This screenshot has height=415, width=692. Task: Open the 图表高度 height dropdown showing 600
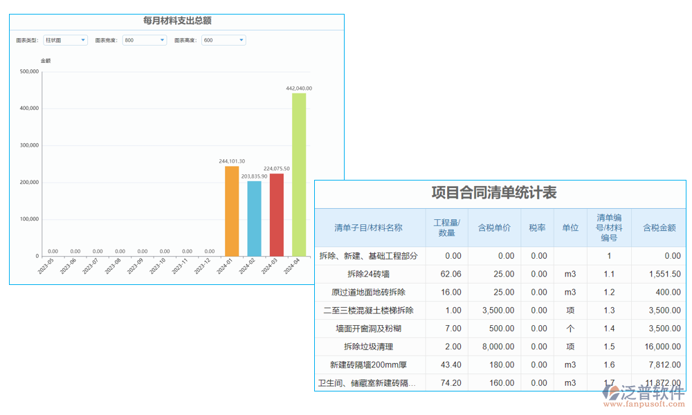click(x=223, y=39)
